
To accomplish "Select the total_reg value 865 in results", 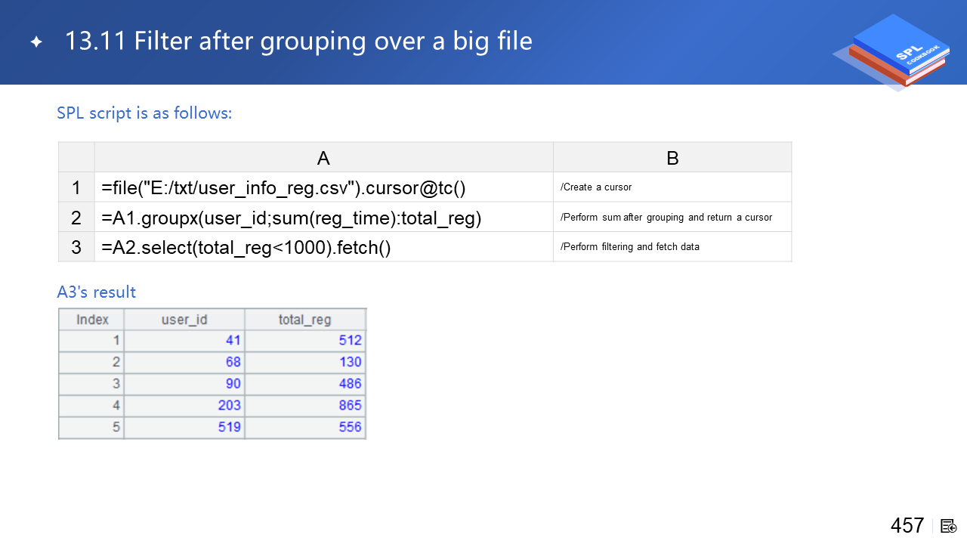I will tap(350, 406).
